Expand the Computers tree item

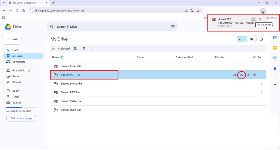(5, 62)
